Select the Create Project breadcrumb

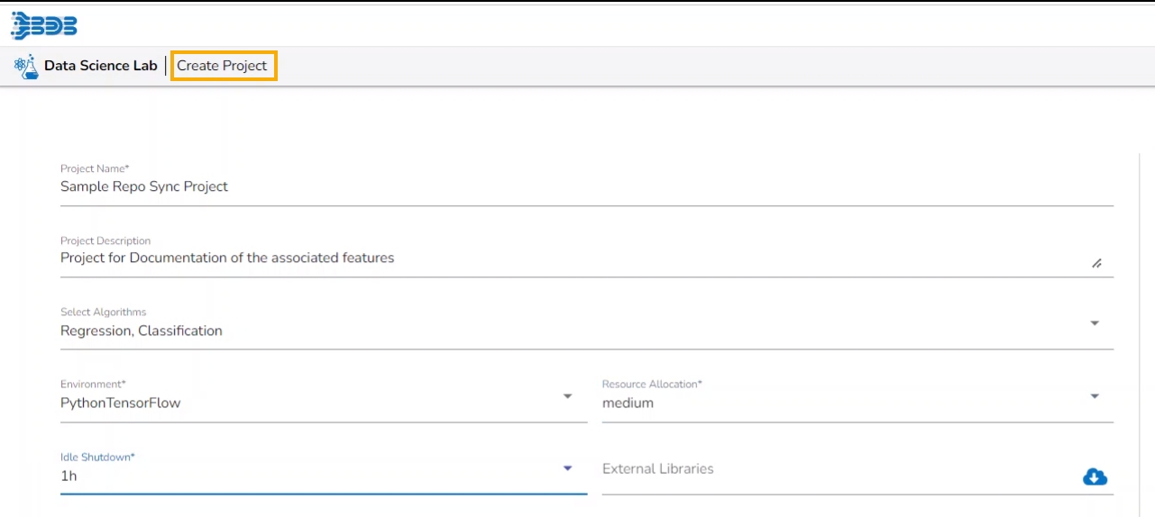(223, 66)
